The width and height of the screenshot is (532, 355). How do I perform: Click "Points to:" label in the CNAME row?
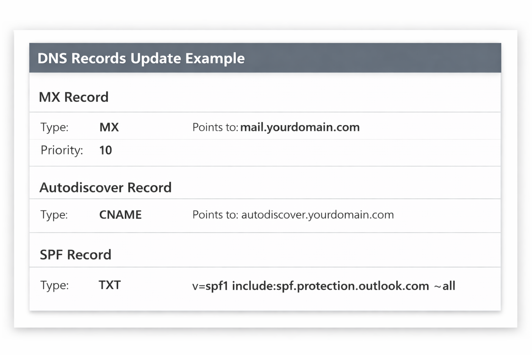point(215,215)
